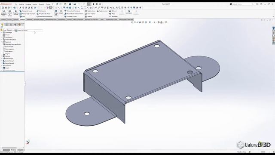Open the DisplayManager tab icon
The height and width of the screenshot is (155, 275).
19,25
